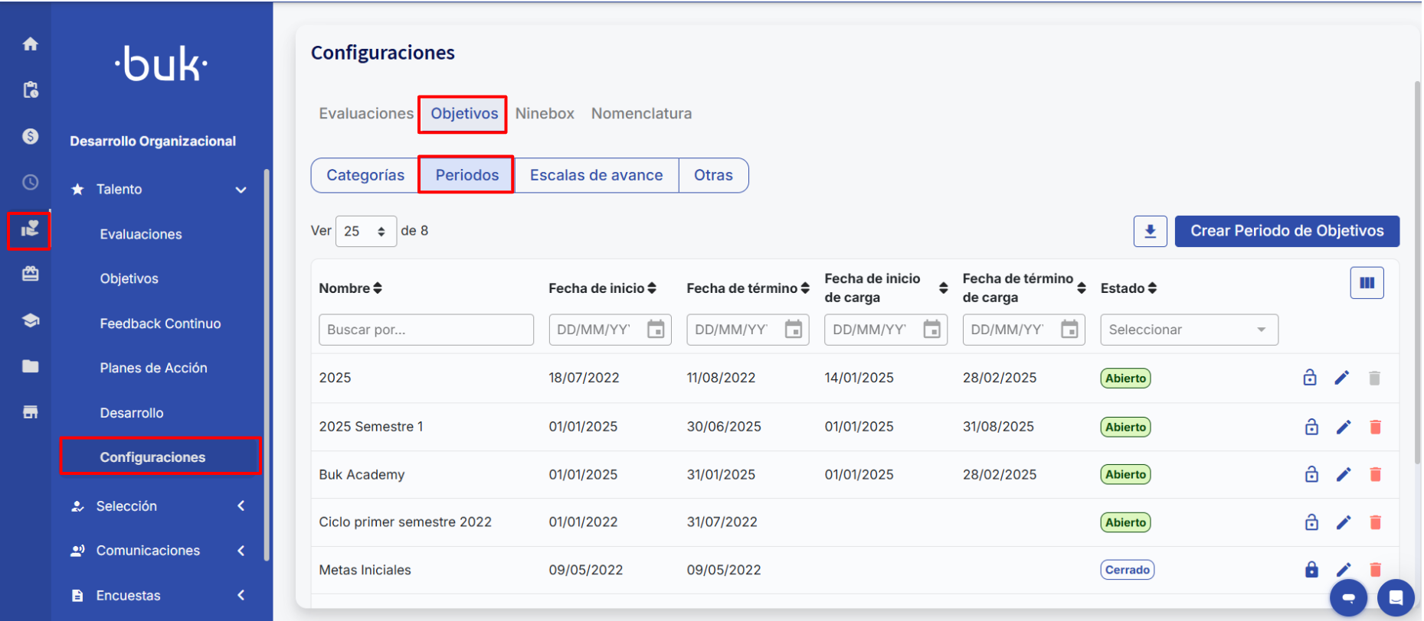Toggle lock on Ciclo primer semestre 2022
This screenshot has height=621, width=1424.
(x=1311, y=522)
